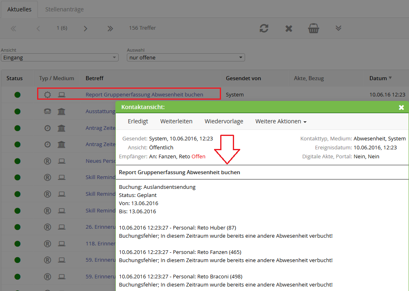Viewport: 409px width, 291px height.
Task: Sort the list by the Datum column
Action: pos(380,78)
